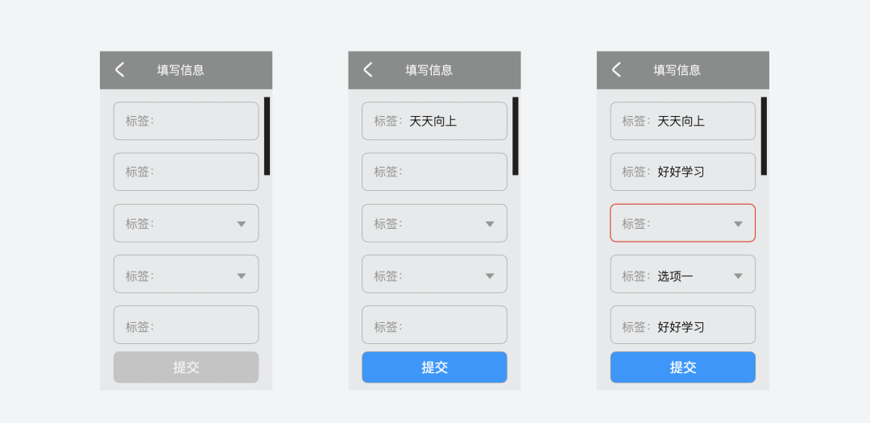Click blue 提交 button on the fully filled form
Image resolution: width=870 pixels, height=423 pixels.
[x=682, y=367]
